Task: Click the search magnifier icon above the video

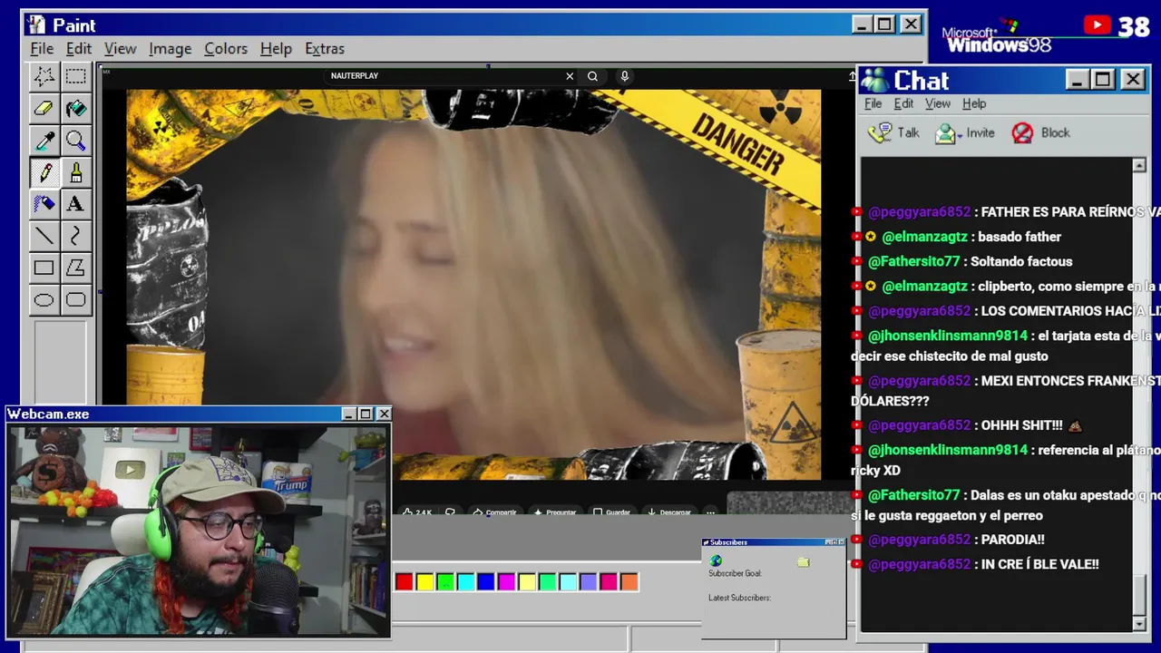Action: click(592, 76)
